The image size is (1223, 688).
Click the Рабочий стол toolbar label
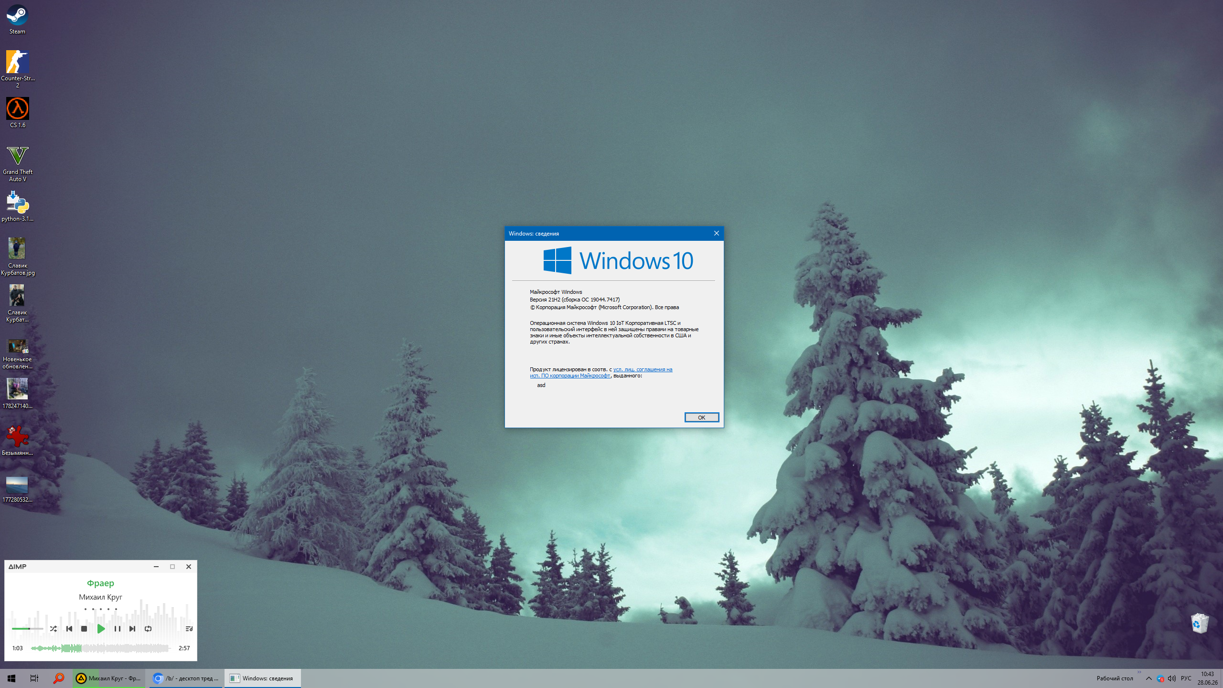coord(1115,678)
